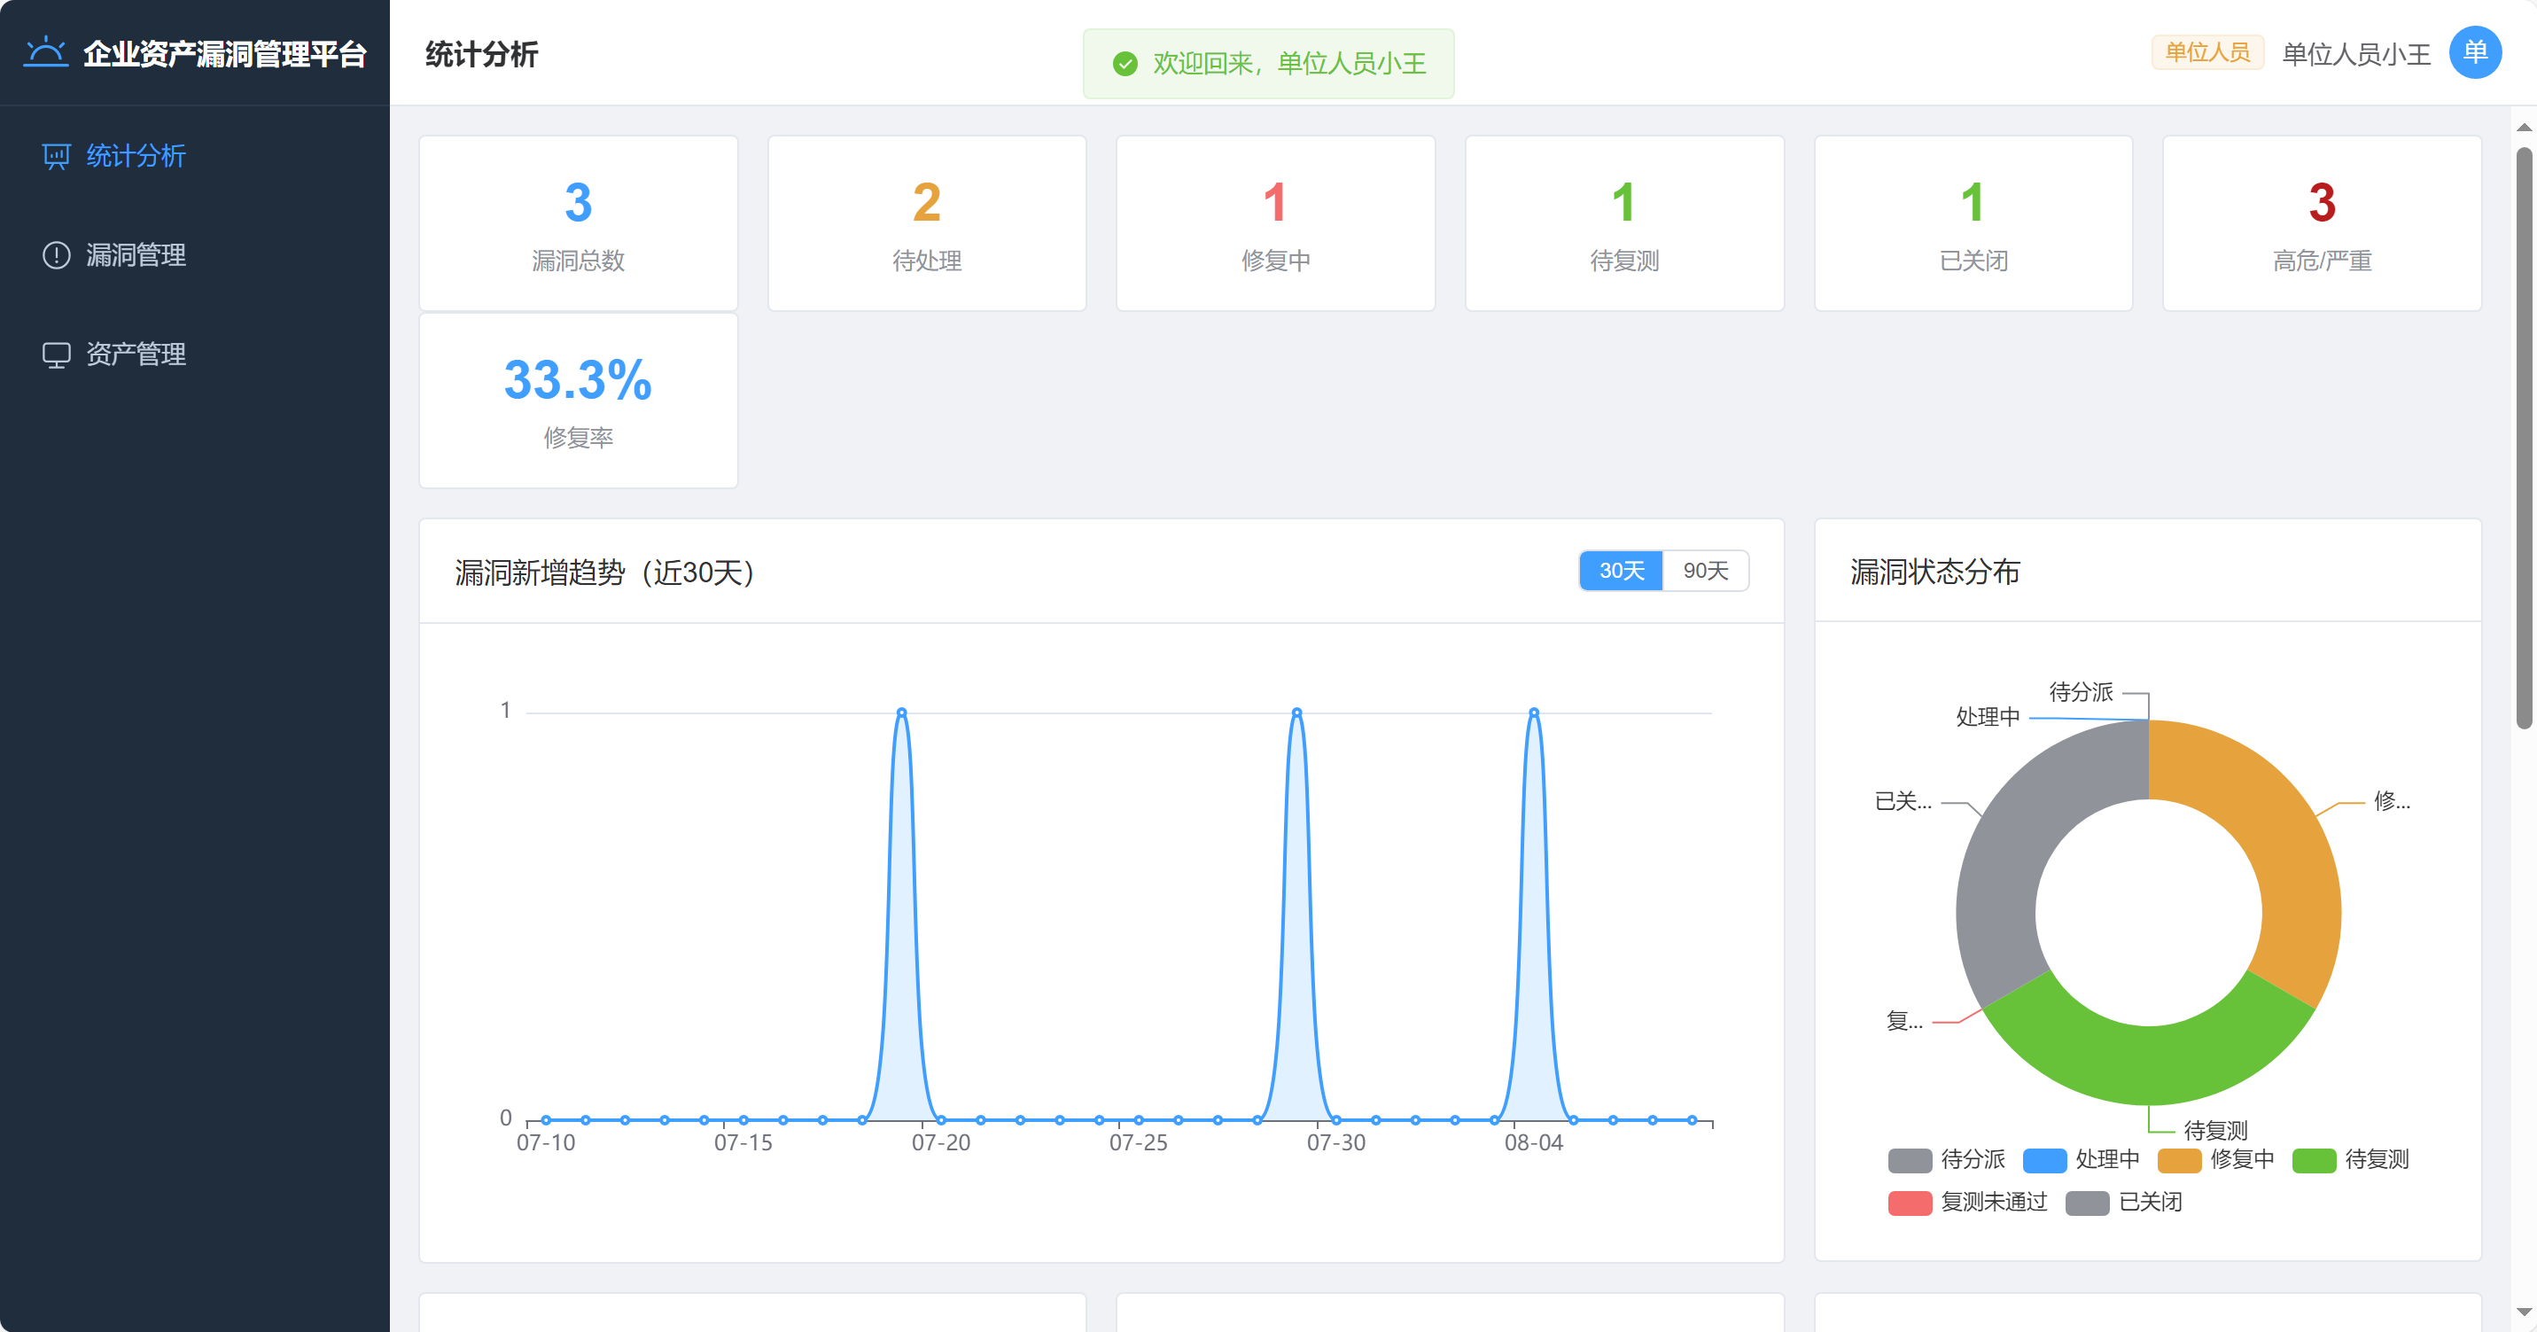The image size is (2537, 1332).
Task: Open the blue 单 user avatar
Action: [x=2475, y=53]
